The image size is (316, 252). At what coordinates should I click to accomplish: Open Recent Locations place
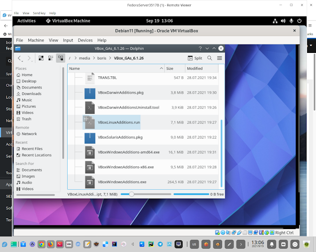click(34, 155)
